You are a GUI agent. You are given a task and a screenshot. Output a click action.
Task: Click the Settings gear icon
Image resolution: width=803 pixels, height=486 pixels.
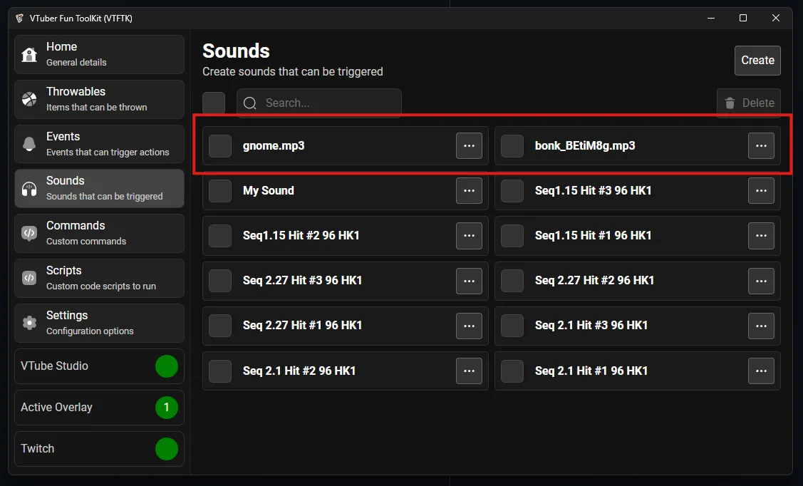(x=29, y=323)
